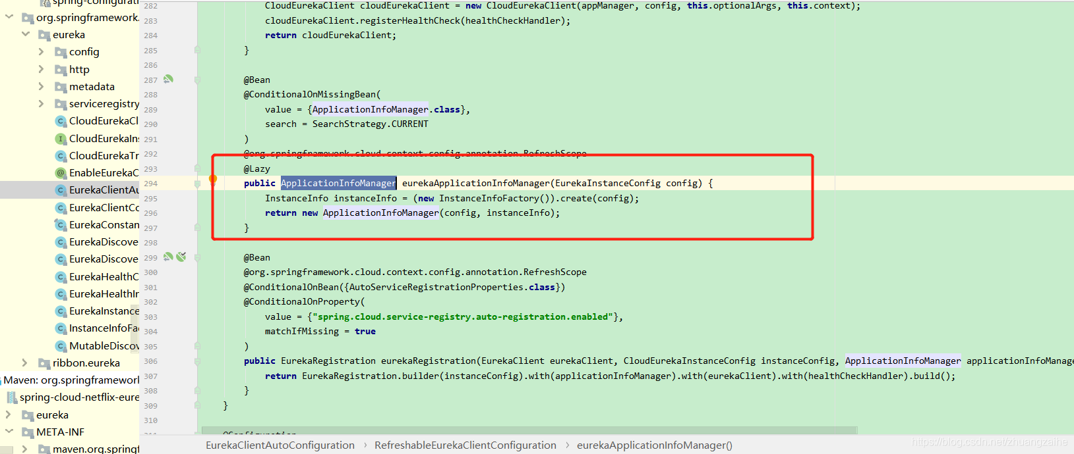Image resolution: width=1074 pixels, height=454 pixels.
Task: Collapse the org.springframework package node
Action: click(9, 17)
